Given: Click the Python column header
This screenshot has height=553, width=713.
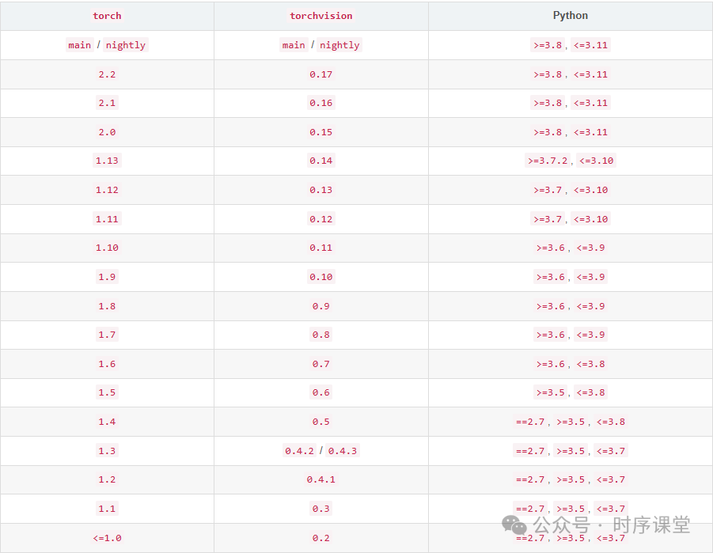Looking at the screenshot, I should pyautogui.click(x=571, y=16).
